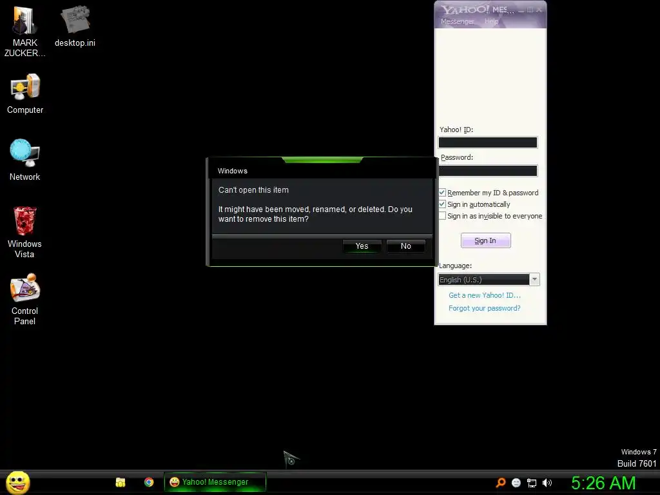Click the Password input field
The image size is (660, 495).
[x=488, y=170]
